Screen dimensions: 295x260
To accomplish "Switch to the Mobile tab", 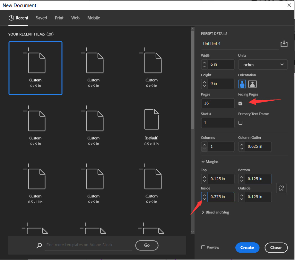I will coord(94,18).
